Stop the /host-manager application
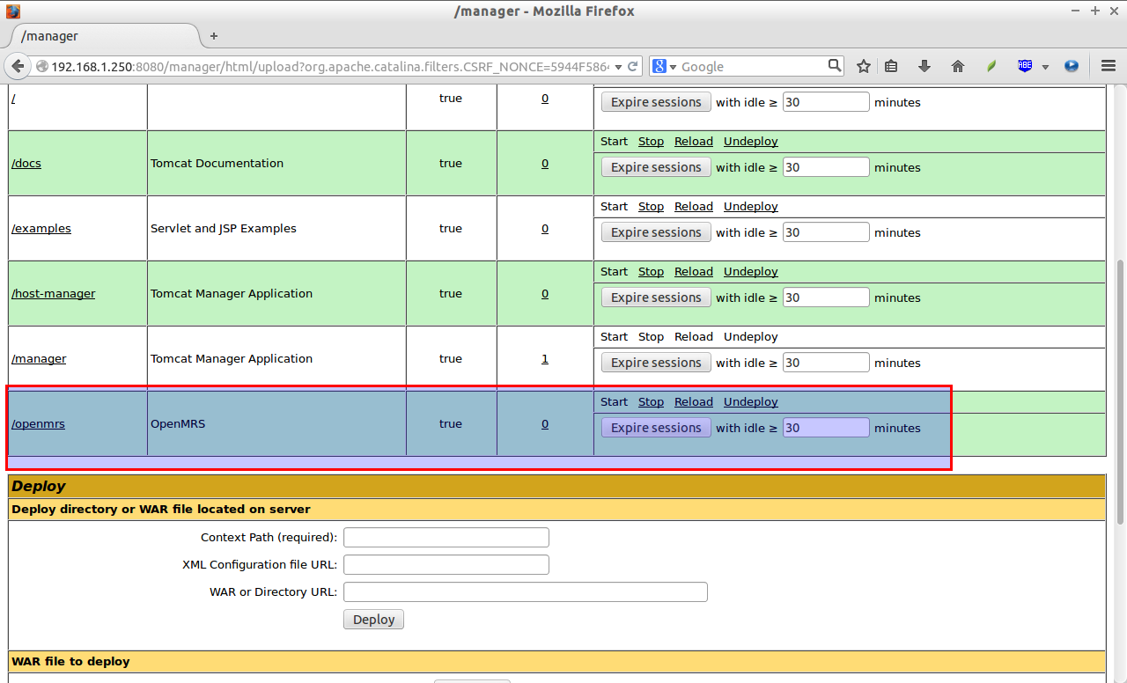The height and width of the screenshot is (683, 1127). pyautogui.click(x=651, y=272)
